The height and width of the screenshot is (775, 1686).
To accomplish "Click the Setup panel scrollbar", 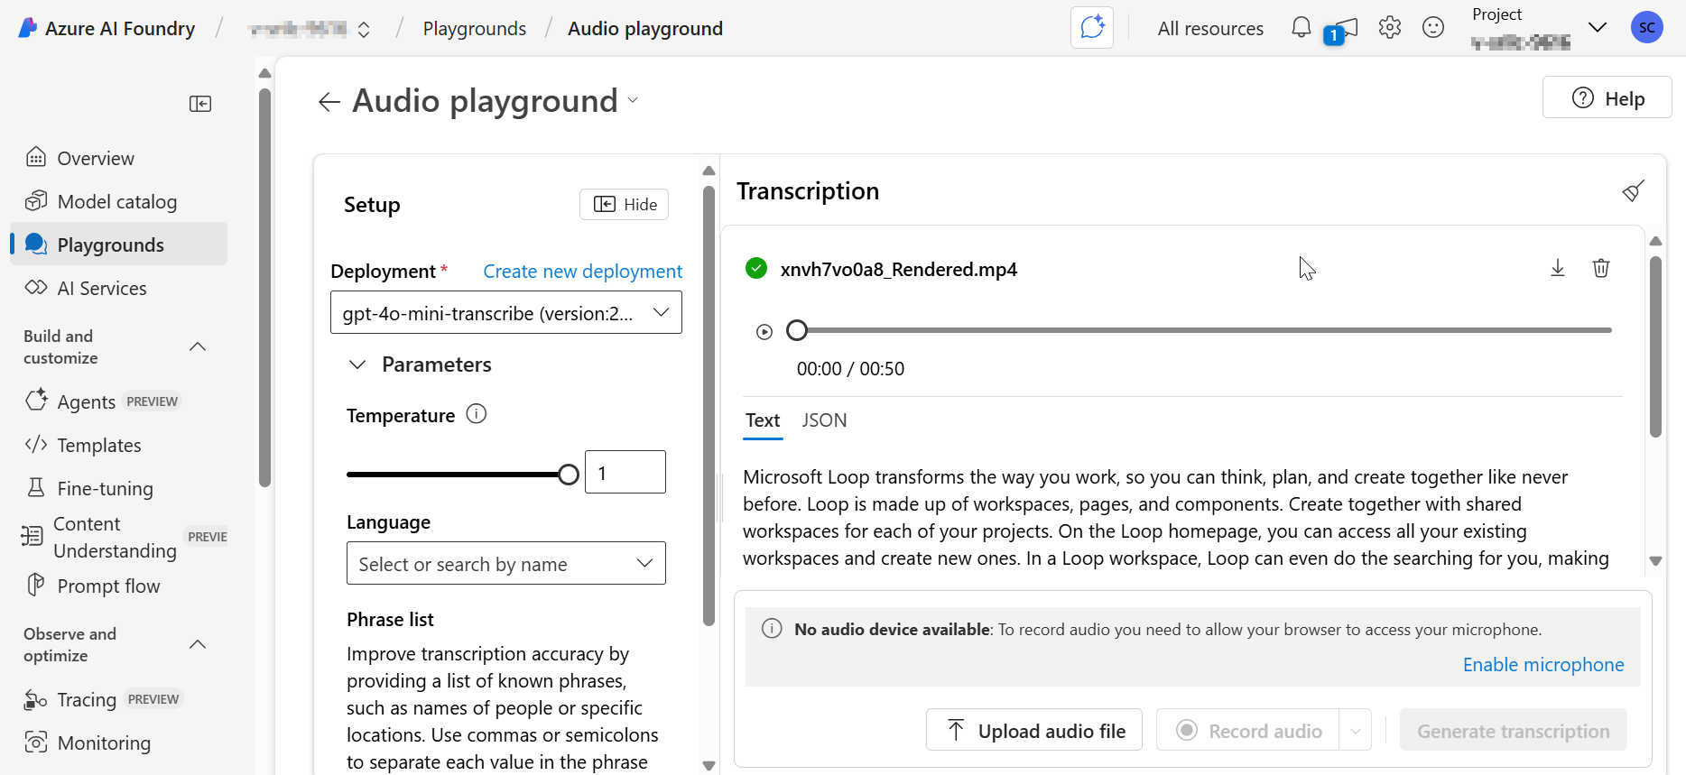I will tap(709, 406).
